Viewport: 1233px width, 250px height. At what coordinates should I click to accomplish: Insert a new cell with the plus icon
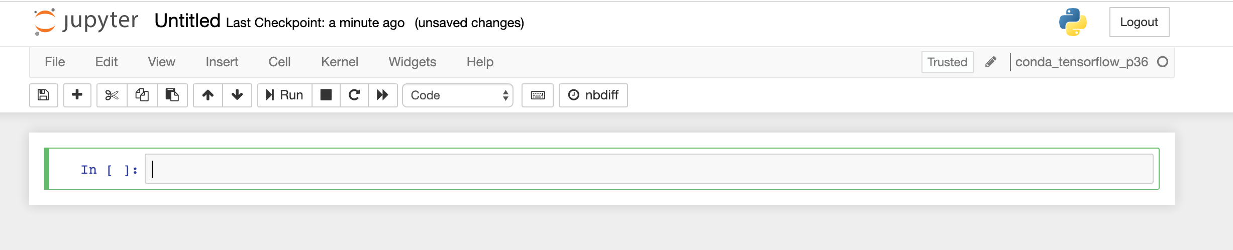click(77, 95)
